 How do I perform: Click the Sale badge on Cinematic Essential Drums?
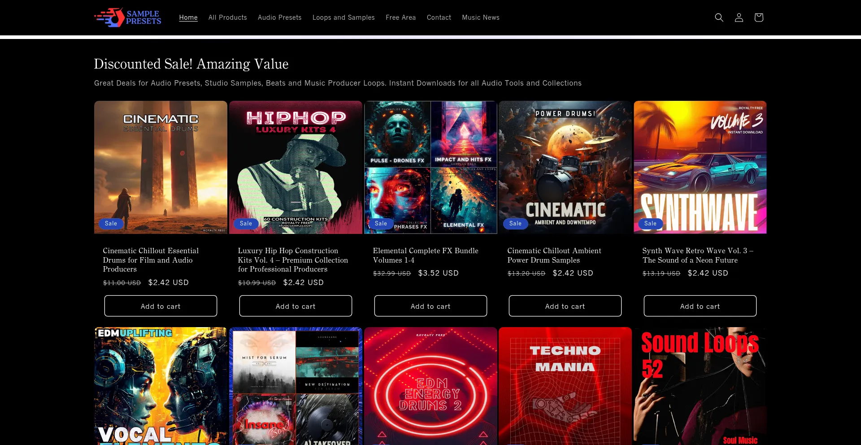[x=111, y=224]
